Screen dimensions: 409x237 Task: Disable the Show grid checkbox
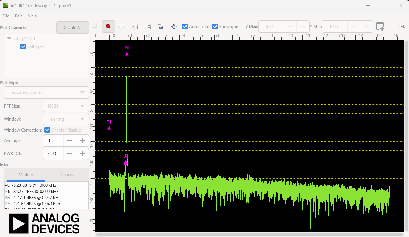pyautogui.click(x=215, y=27)
